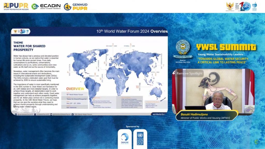Click the YWSL SUMMIT title text
Viewport: 265px width, 149px height.
tap(226, 47)
